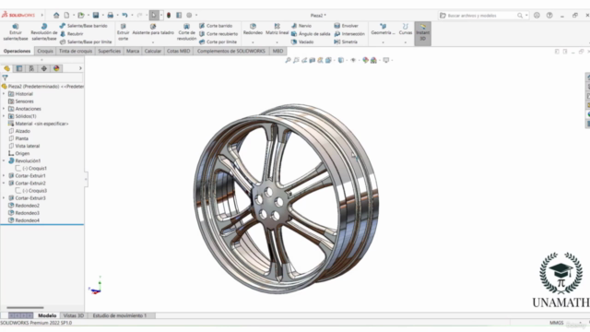Open Options with the gear icon

coord(189,15)
